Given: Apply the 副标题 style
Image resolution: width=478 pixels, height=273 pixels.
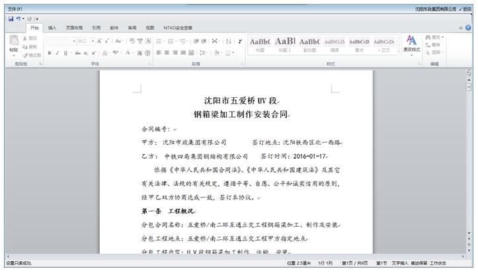Looking at the screenshot, I should pos(309,44).
